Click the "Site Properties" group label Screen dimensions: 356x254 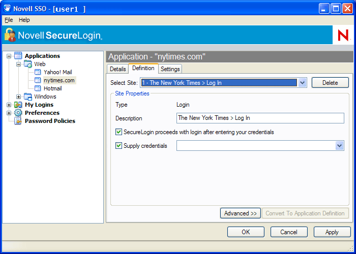click(132, 93)
